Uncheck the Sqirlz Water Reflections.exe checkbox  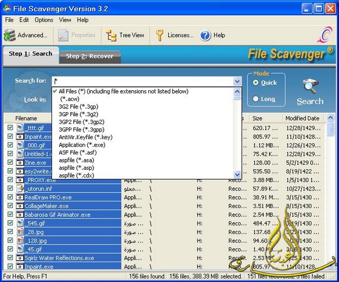10,258
